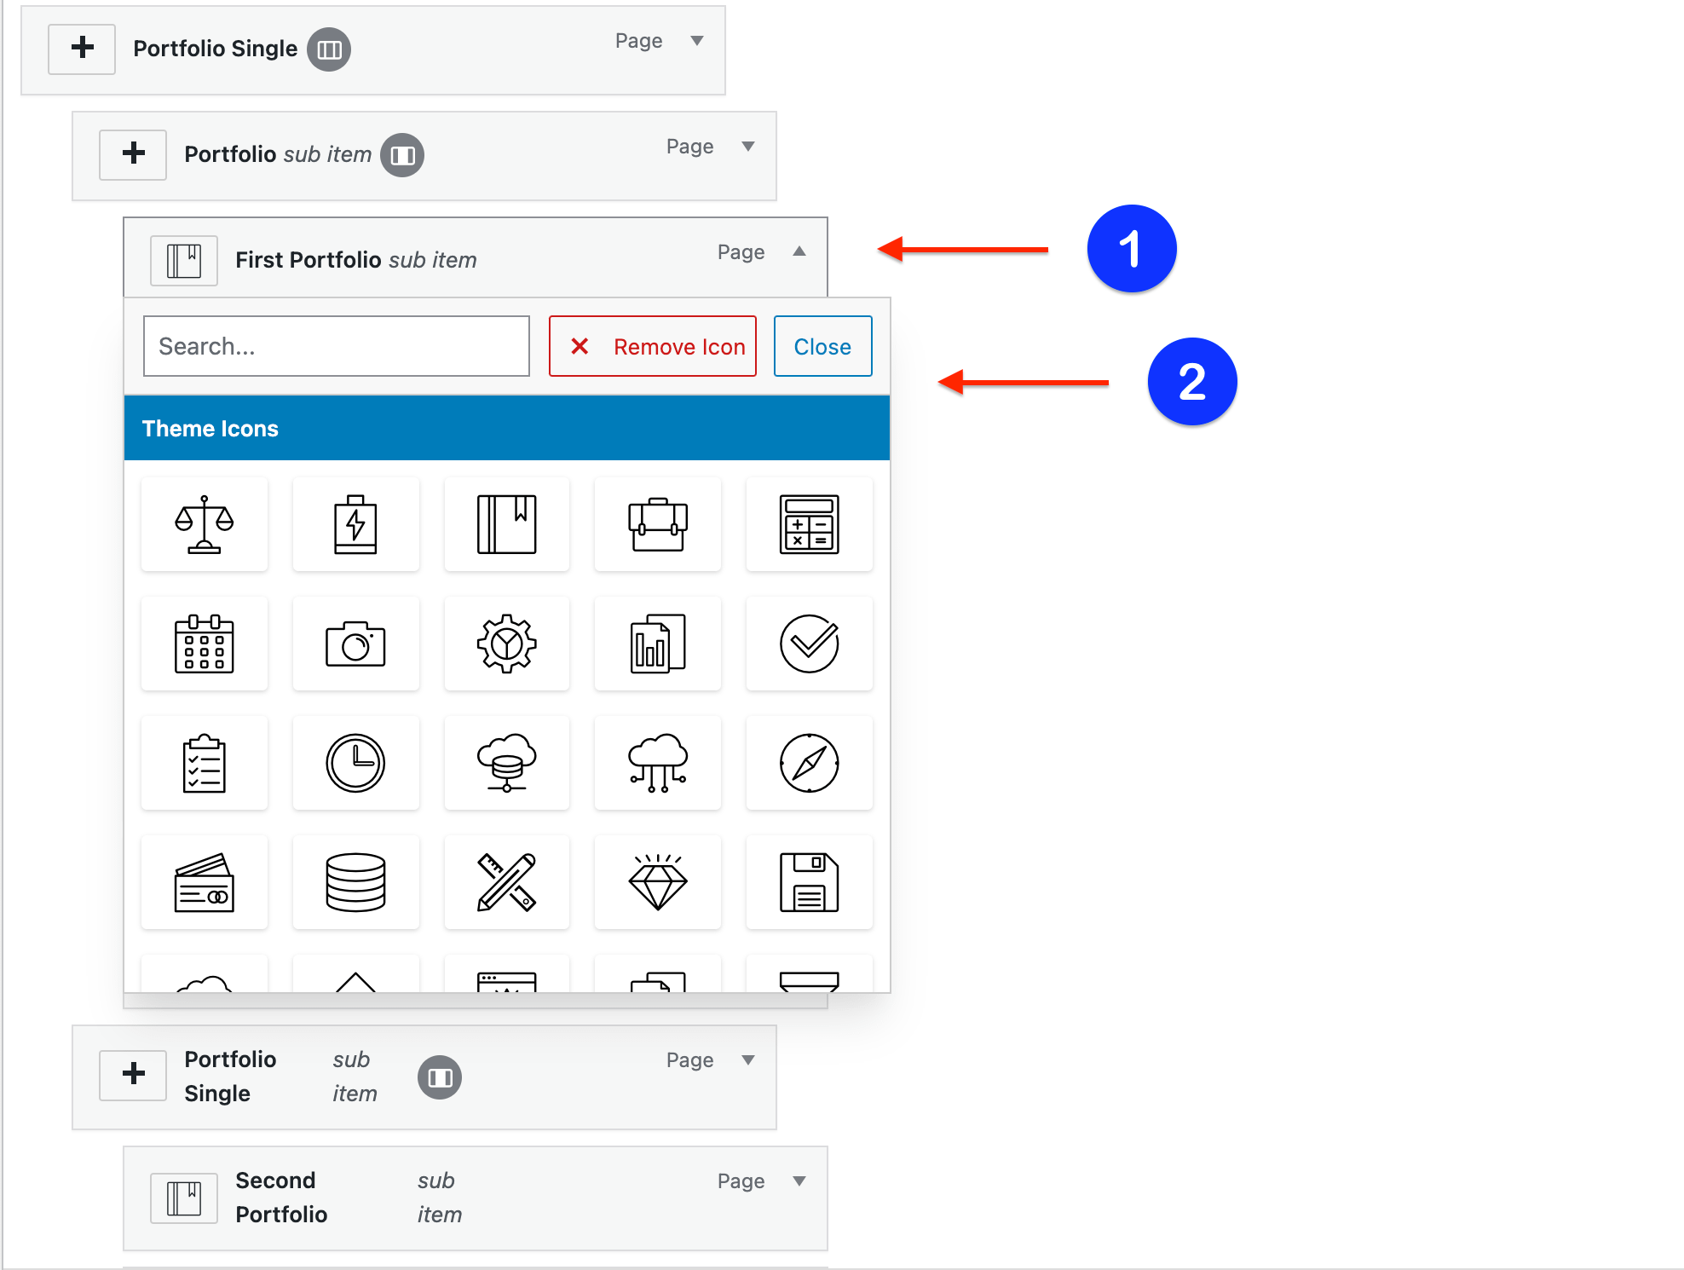Click the Remove Icon button
Screen dimensions: 1684x1270
tap(653, 346)
